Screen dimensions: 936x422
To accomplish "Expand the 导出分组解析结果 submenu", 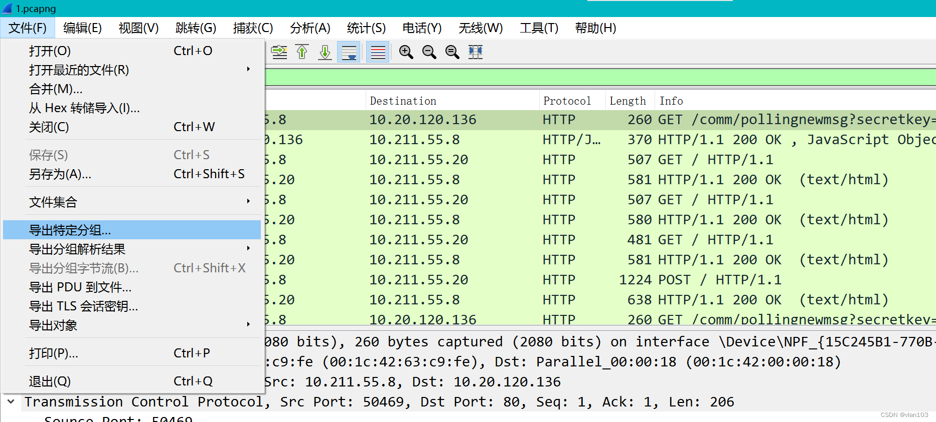I will 132,249.
